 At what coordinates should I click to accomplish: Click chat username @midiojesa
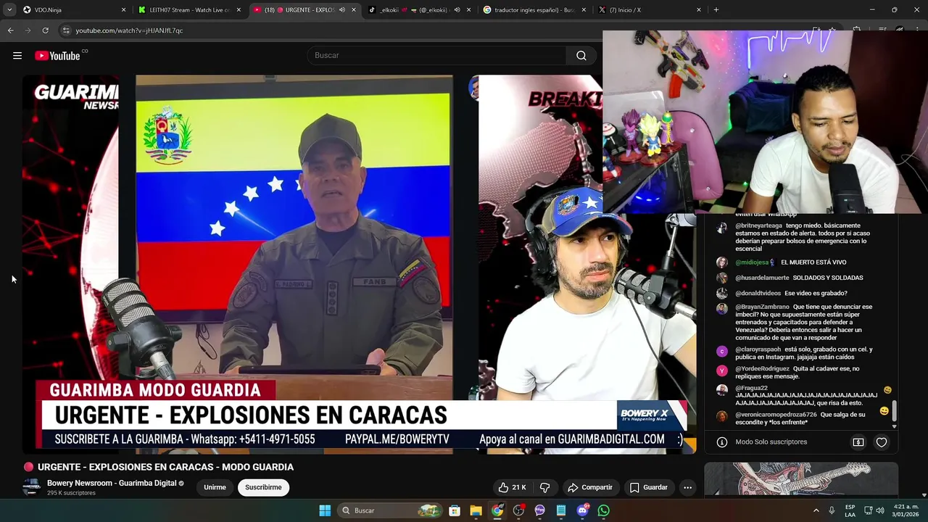click(751, 262)
